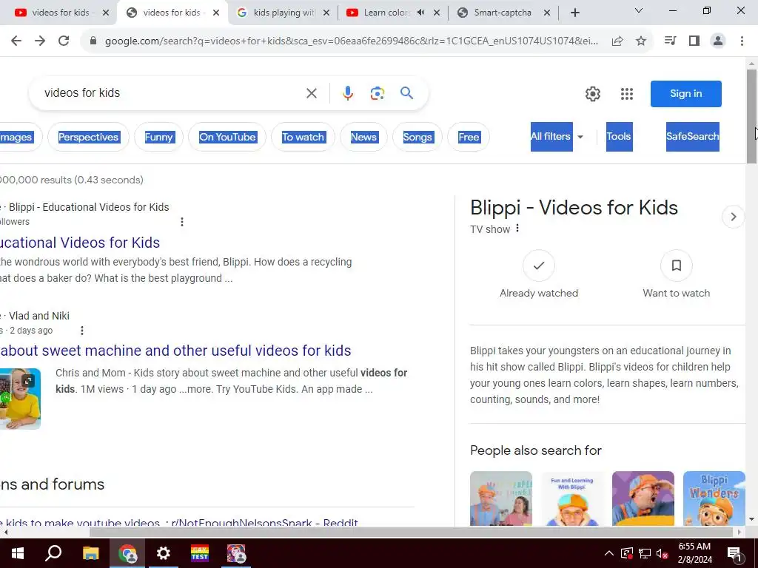Share this page from address bar
This screenshot has width=758, height=568.
617,41
